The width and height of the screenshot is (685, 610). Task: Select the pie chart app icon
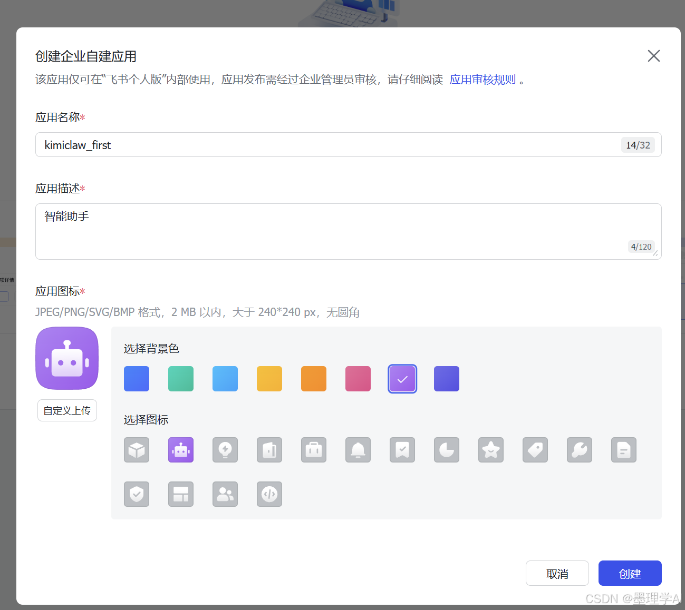(447, 450)
